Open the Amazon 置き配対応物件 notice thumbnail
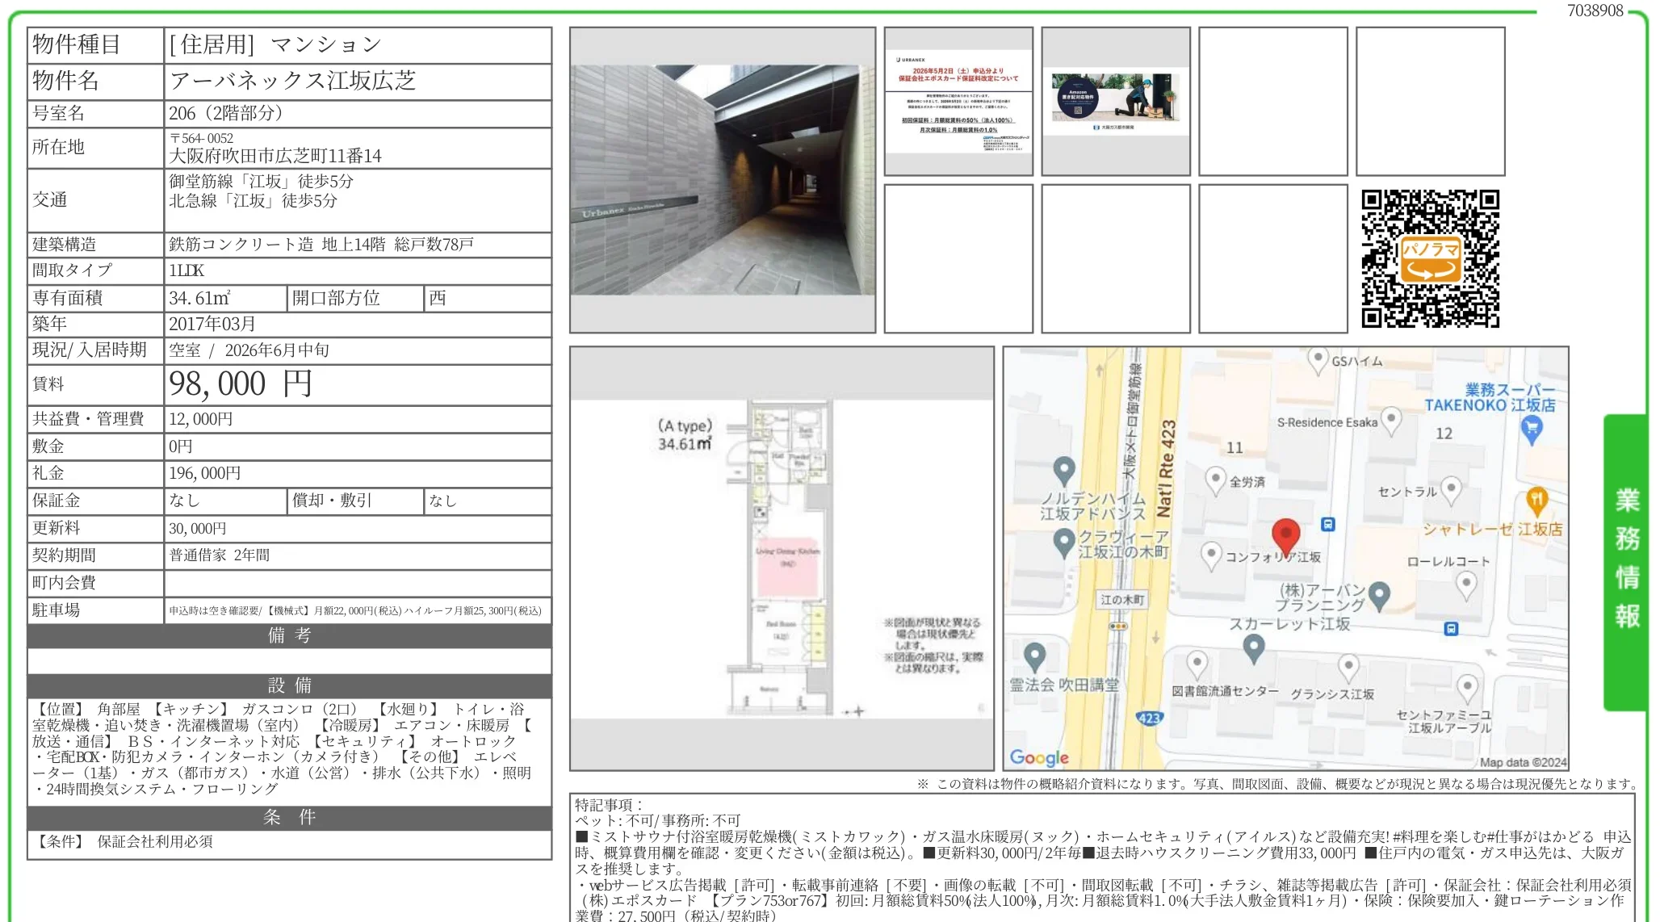The image size is (1660, 922). click(1116, 101)
